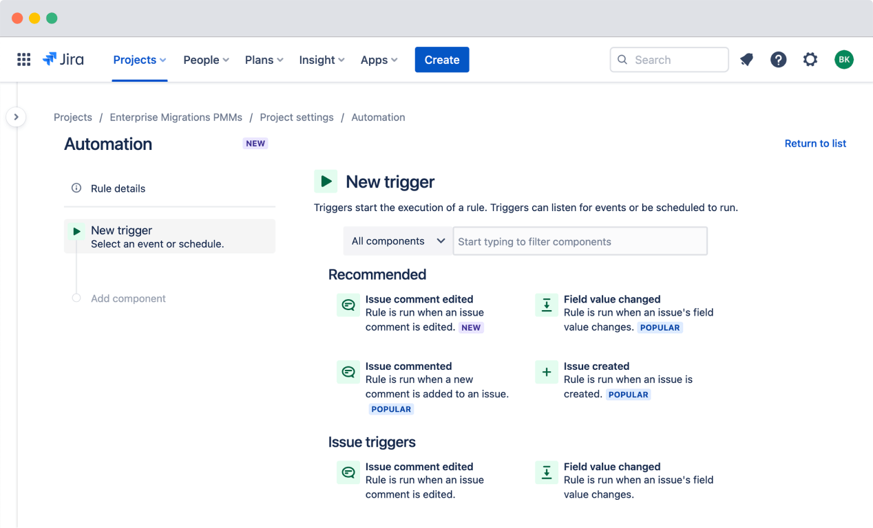Open the All components dropdown

(397, 241)
